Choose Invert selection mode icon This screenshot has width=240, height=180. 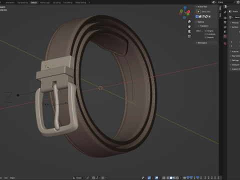206,16
